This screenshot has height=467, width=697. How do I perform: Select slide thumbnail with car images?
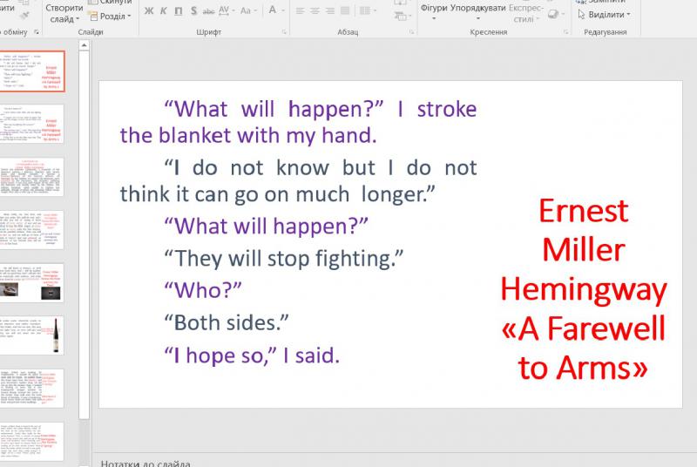(31, 282)
